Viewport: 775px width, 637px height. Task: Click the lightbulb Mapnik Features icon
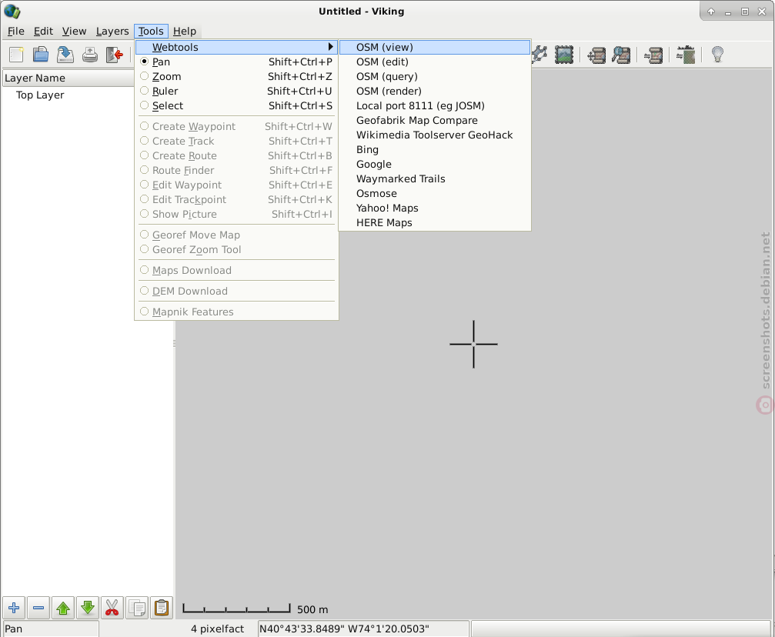(x=718, y=55)
